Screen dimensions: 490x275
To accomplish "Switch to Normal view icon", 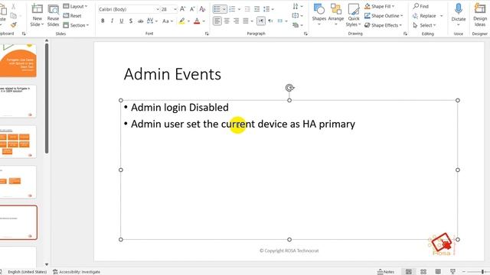I will tap(408, 272).
